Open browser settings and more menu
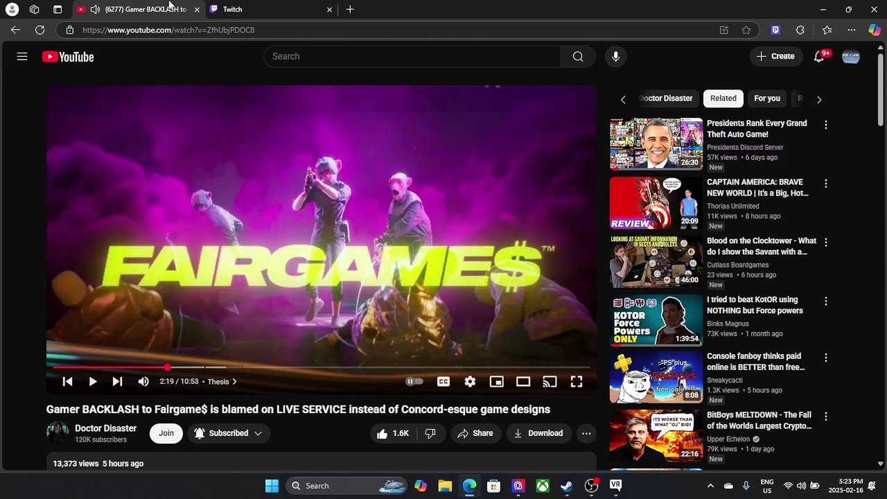 tap(852, 30)
